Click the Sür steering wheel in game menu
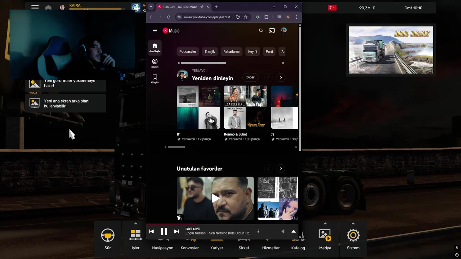This screenshot has width=461, height=259. 108,239
